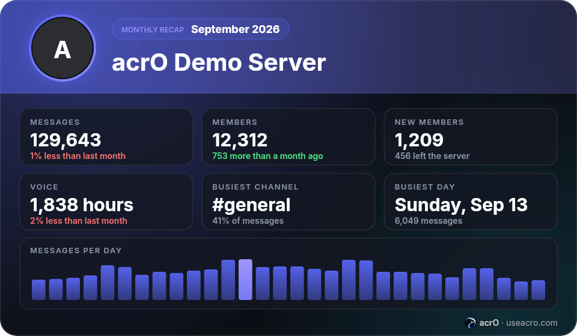Select busiest day Sunday, Sep 13
The width and height of the screenshot is (577, 336).
461,205
